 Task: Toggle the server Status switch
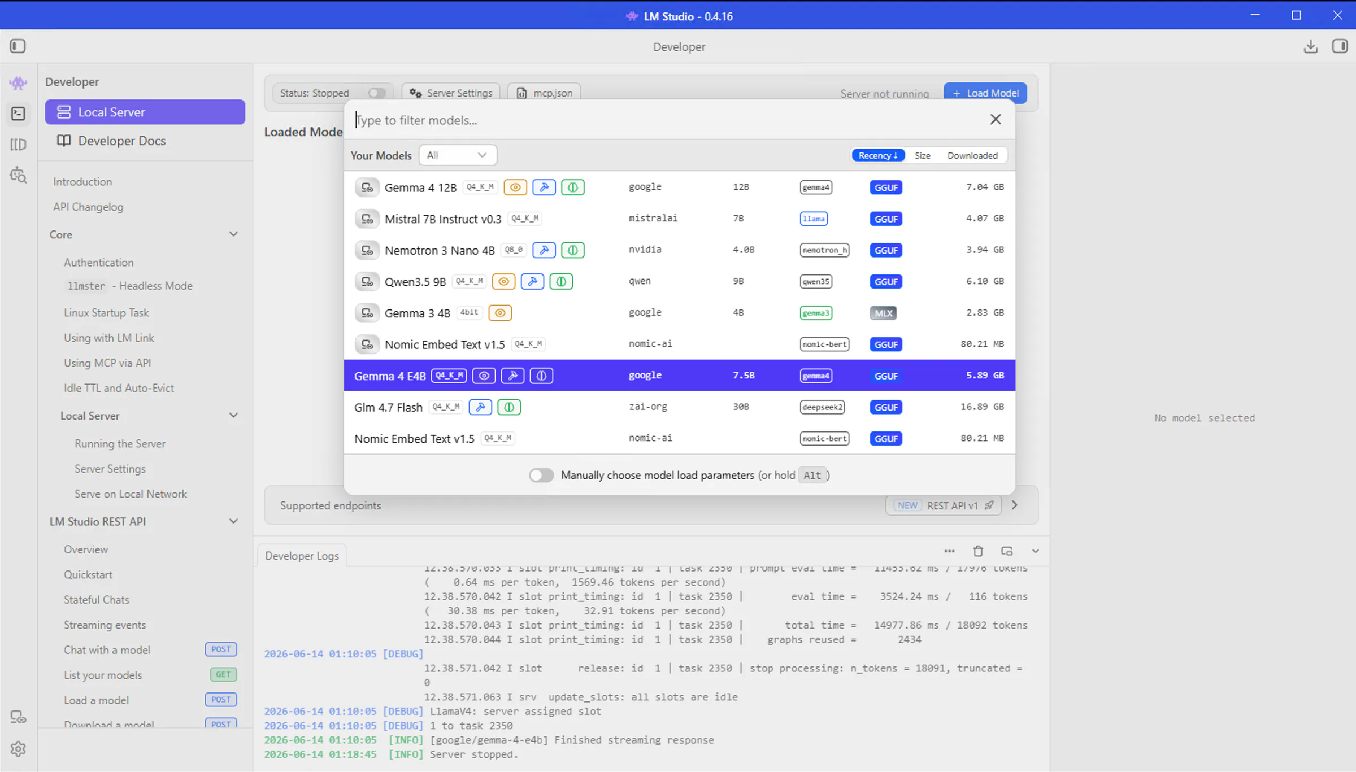click(377, 93)
